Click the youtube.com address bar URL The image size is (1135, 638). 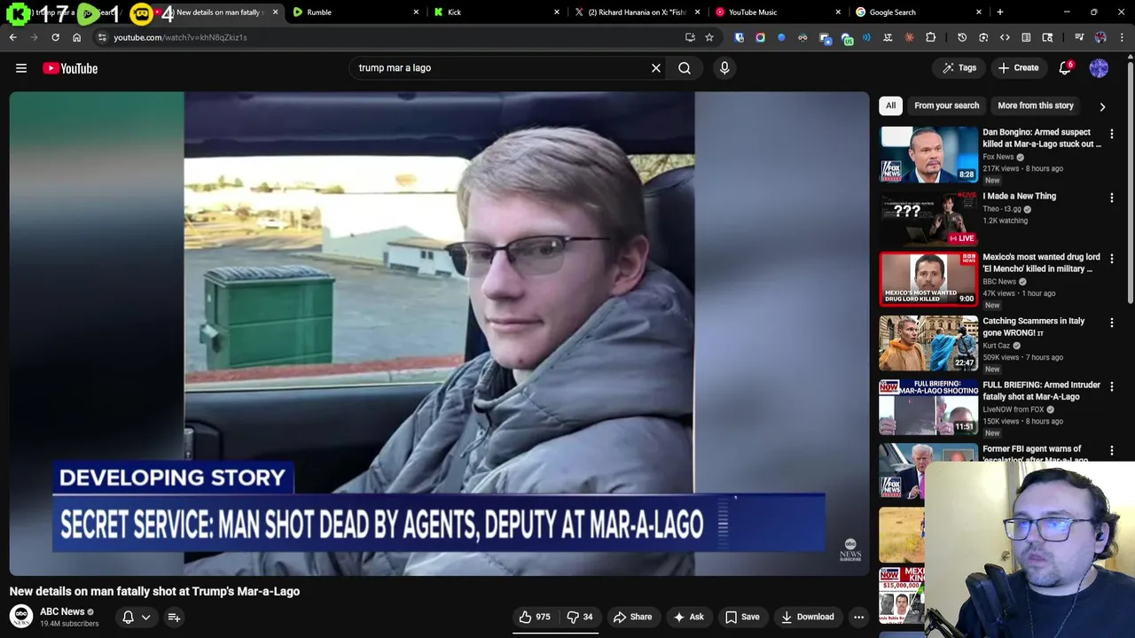pos(180,37)
